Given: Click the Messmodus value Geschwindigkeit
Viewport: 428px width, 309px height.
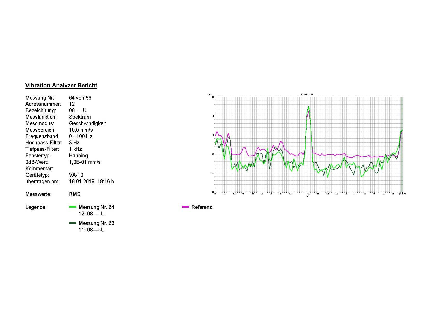Looking at the screenshot, I should (87, 123).
